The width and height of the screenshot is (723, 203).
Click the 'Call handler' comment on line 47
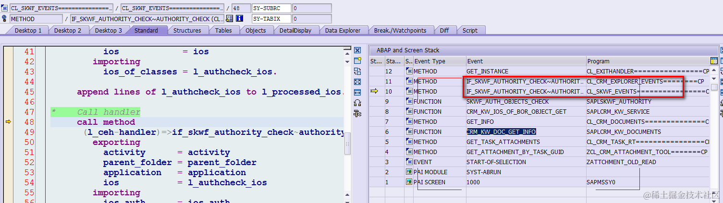(x=109, y=112)
